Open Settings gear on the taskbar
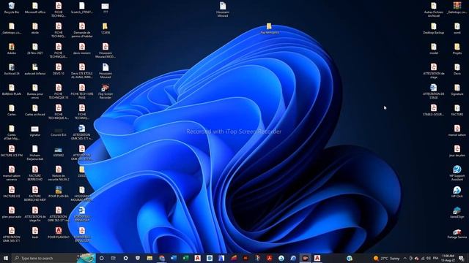The height and width of the screenshot is (263, 469). click(x=125, y=258)
